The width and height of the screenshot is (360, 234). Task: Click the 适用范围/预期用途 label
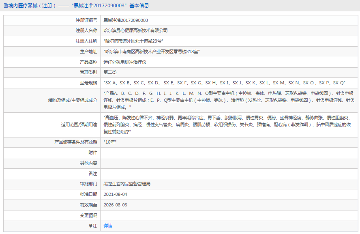click(79, 125)
